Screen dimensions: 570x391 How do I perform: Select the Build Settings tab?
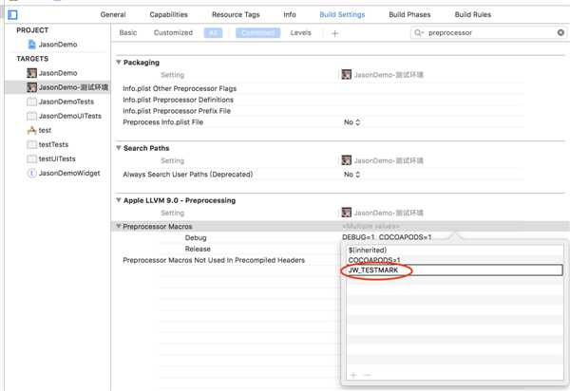[342, 14]
